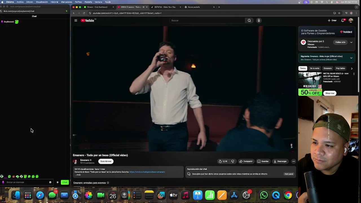Image resolution: width=361 pixels, height=203 pixels.
Task: Go back in Chrome browser
Action: pos(74,13)
